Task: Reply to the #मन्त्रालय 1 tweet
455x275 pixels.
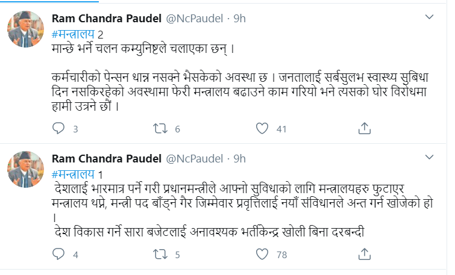Action: 58,255
